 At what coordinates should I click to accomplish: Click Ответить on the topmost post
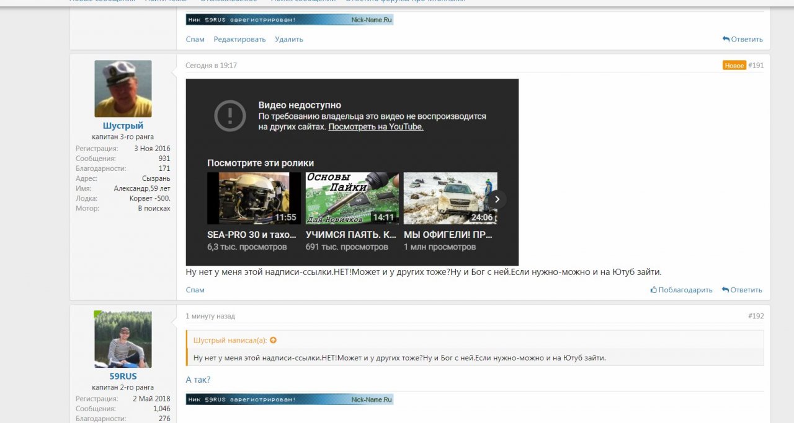(x=743, y=39)
